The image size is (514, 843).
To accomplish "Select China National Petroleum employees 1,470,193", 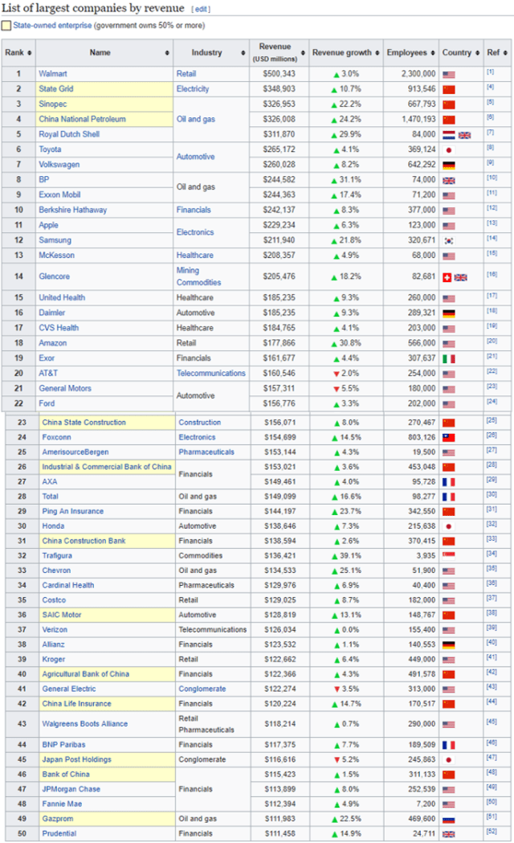I will tap(418, 119).
